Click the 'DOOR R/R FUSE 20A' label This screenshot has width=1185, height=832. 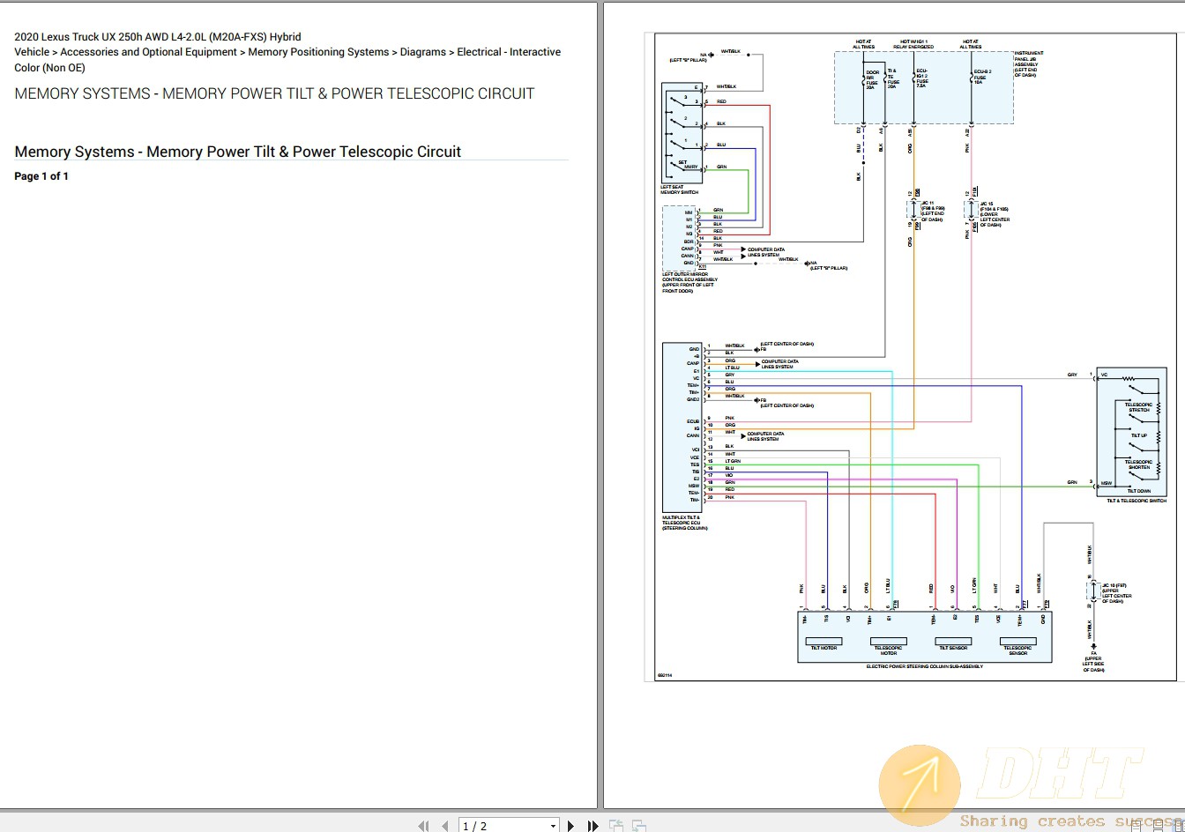point(872,79)
